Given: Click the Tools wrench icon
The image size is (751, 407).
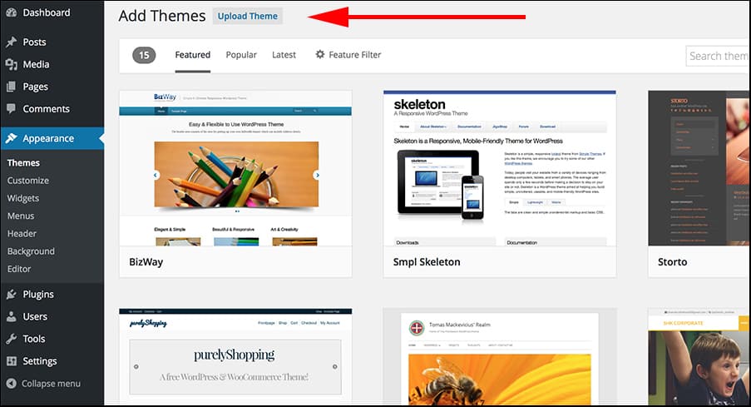Looking at the screenshot, I should coord(12,339).
